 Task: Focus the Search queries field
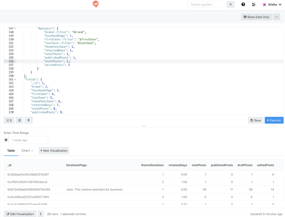point(207,4)
